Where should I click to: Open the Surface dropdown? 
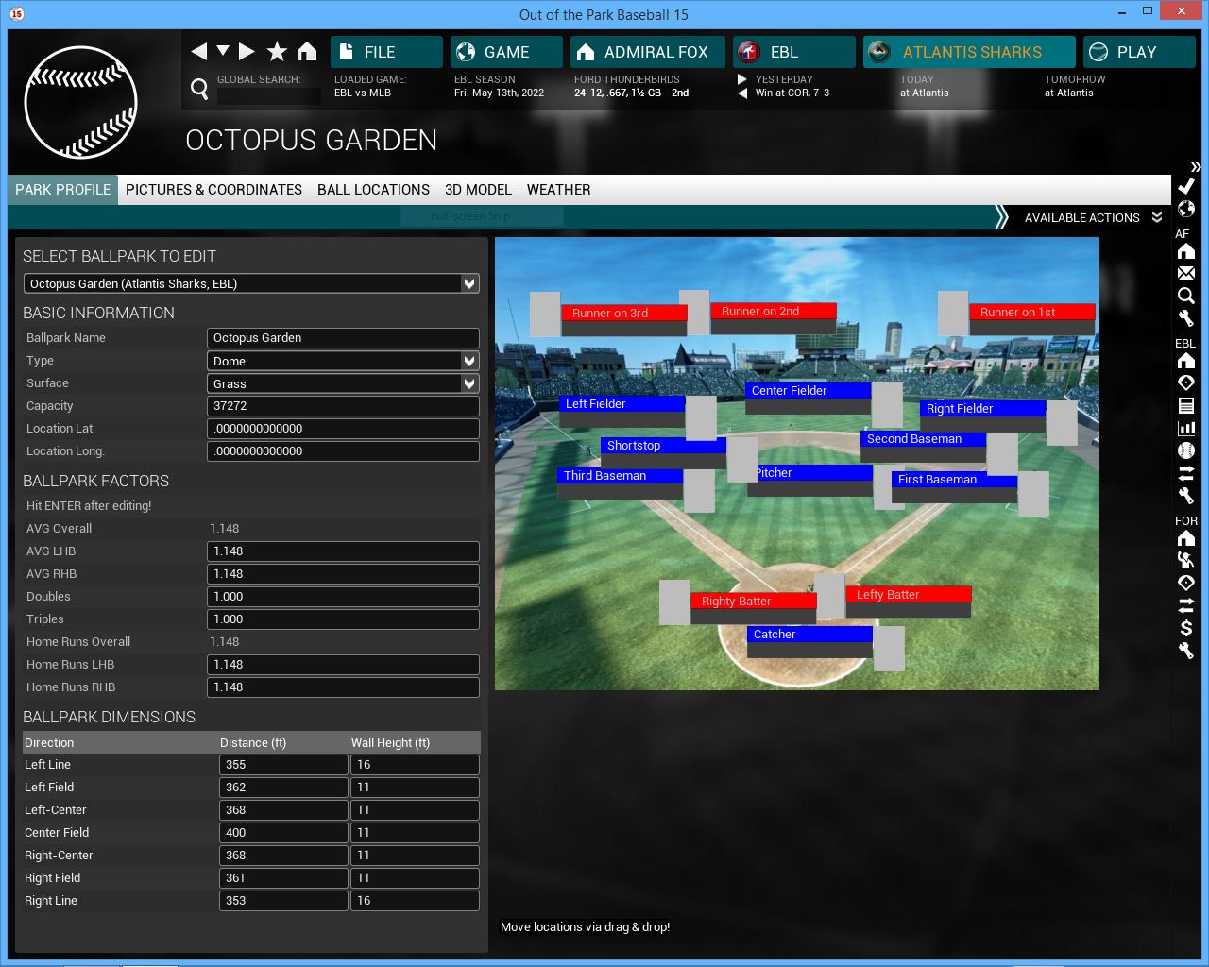(x=343, y=383)
